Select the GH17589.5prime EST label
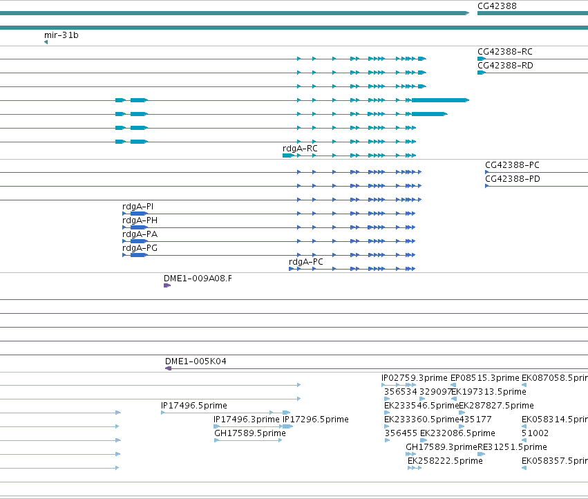The width and height of the screenshot is (588, 499). click(250, 433)
